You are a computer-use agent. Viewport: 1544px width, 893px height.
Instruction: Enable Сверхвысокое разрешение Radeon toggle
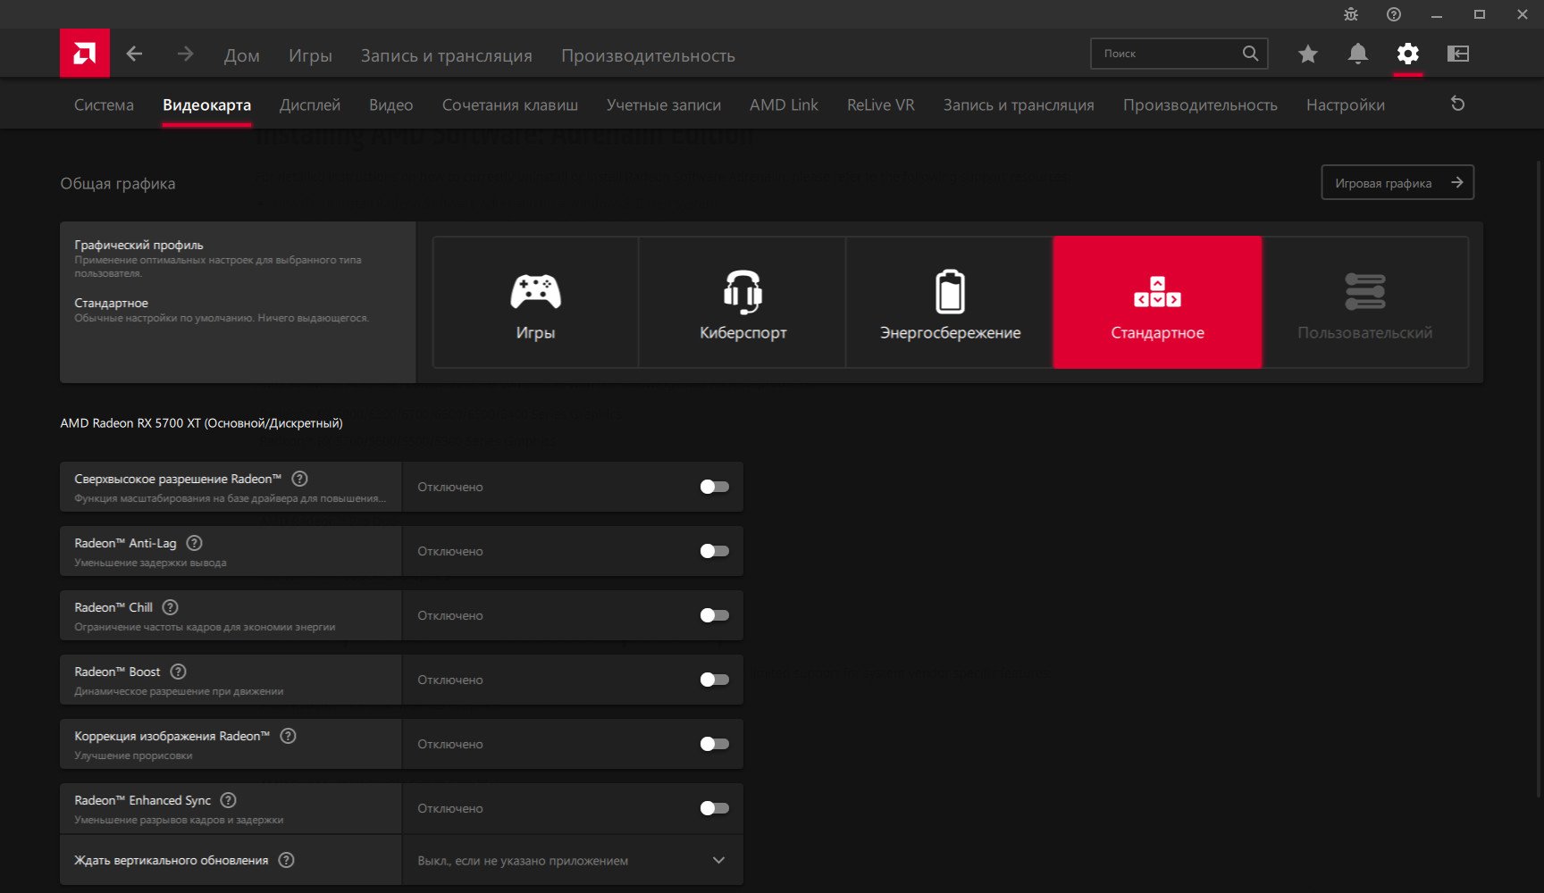pyautogui.click(x=714, y=487)
